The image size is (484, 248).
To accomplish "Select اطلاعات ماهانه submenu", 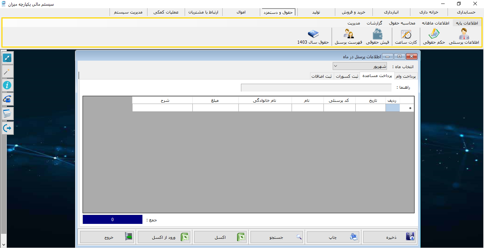I will 435,23.
